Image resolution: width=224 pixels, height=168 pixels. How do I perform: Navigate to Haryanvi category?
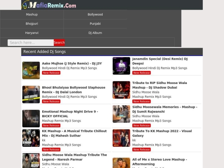32,33
